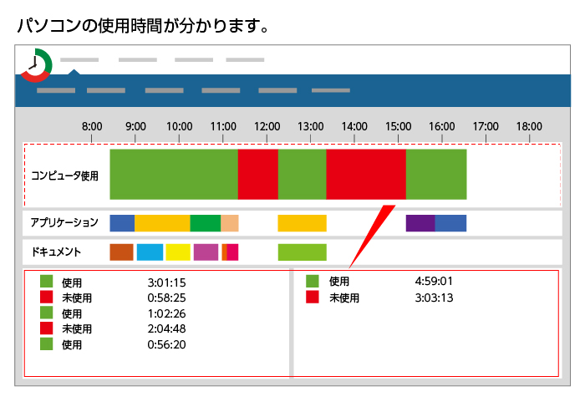Click the yellow application segment near 13:00
Image resolution: width=585 pixels, height=402 pixels.
303,223
